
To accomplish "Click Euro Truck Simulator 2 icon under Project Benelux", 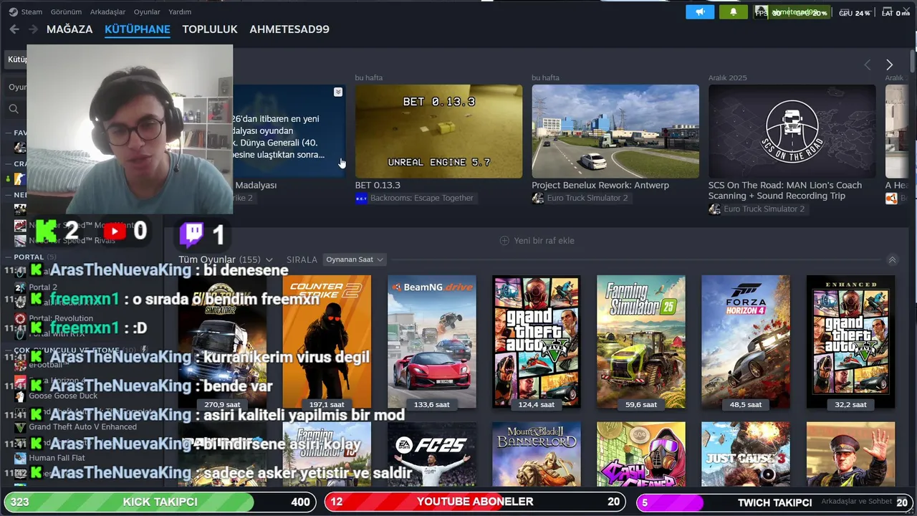I will (x=538, y=198).
